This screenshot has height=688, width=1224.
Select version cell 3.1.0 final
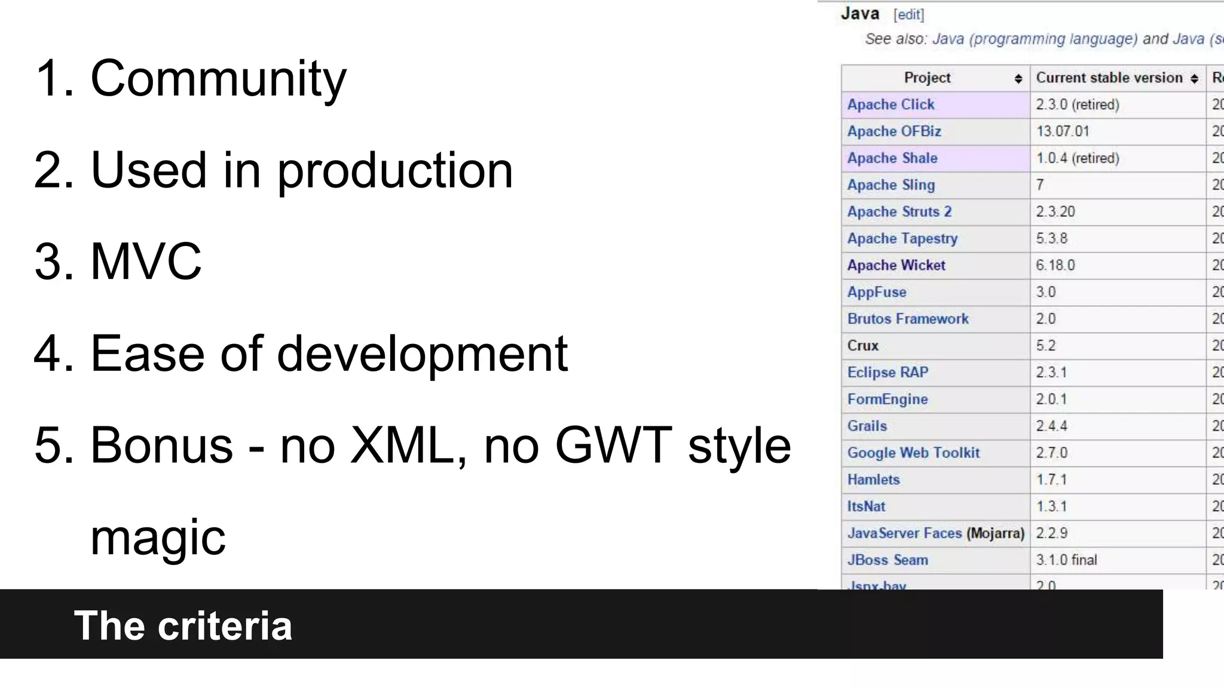tap(1118, 560)
